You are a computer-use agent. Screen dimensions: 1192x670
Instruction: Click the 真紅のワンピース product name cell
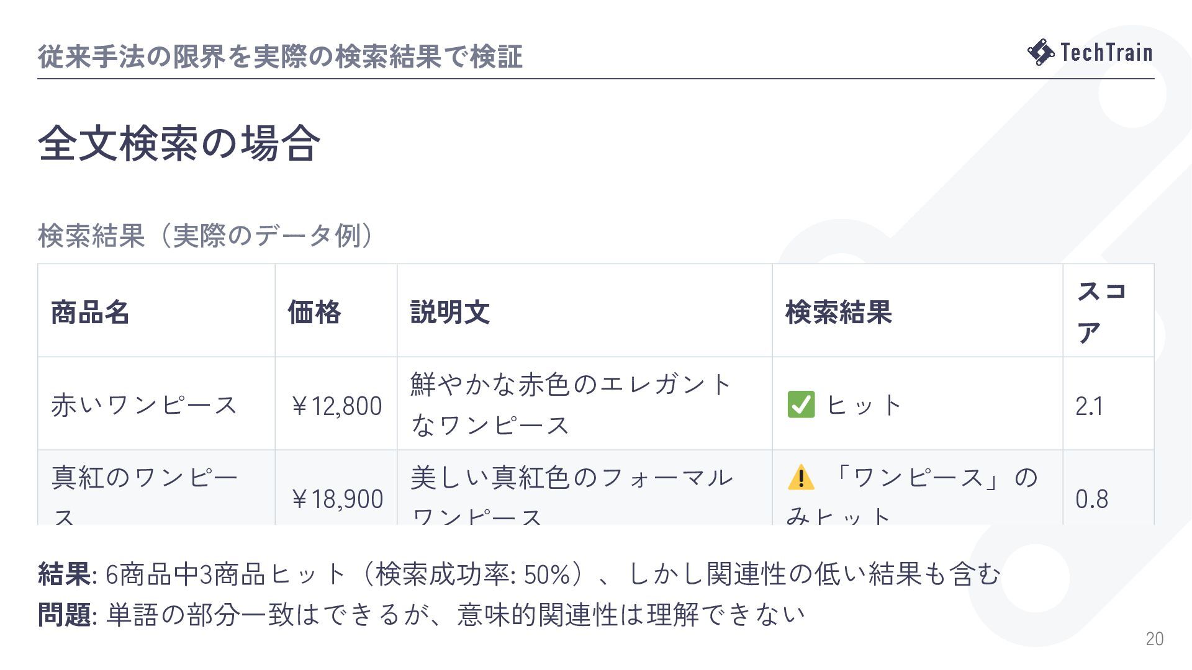156,488
